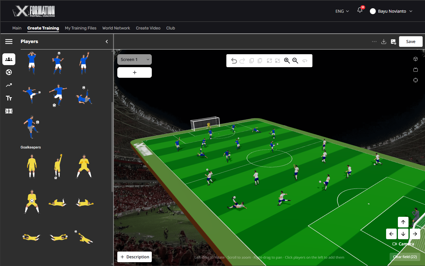The image size is (425, 266).
Task: Add the blue player juggling ball overhead
Action: [58, 63]
